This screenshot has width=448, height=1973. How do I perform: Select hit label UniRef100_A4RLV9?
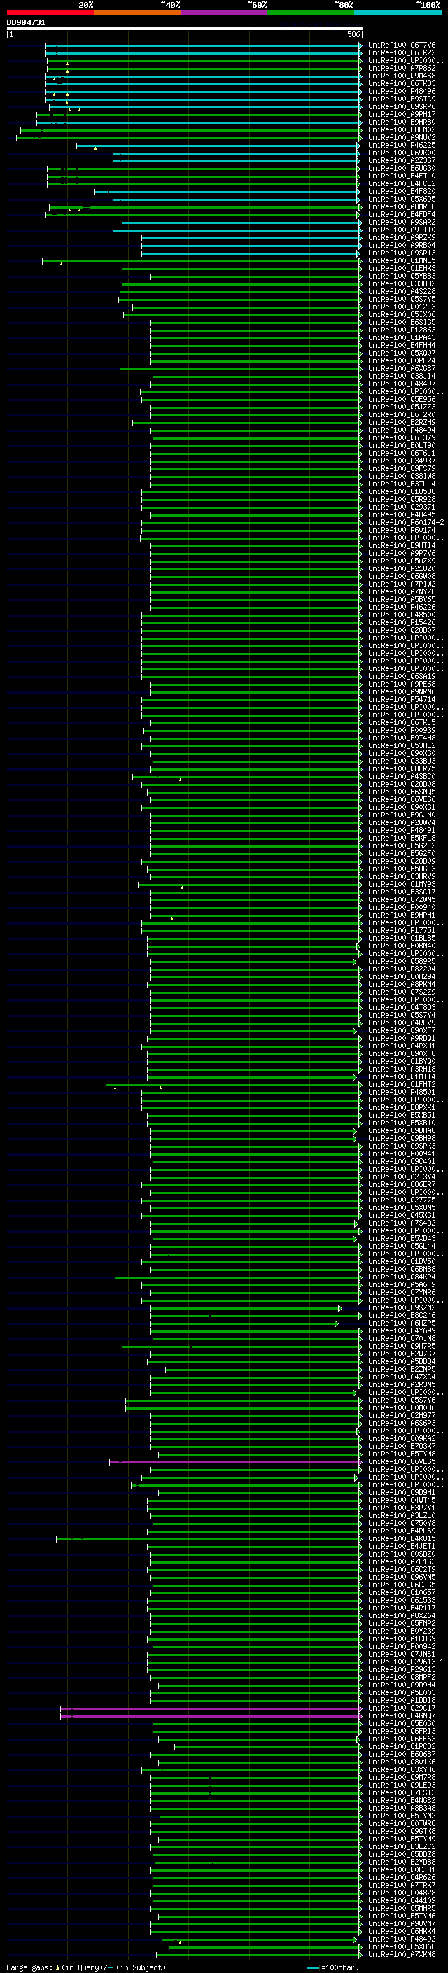click(401, 1023)
